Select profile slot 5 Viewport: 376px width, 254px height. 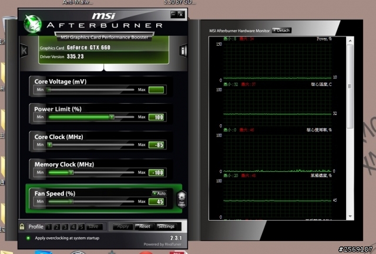pos(81,226)
